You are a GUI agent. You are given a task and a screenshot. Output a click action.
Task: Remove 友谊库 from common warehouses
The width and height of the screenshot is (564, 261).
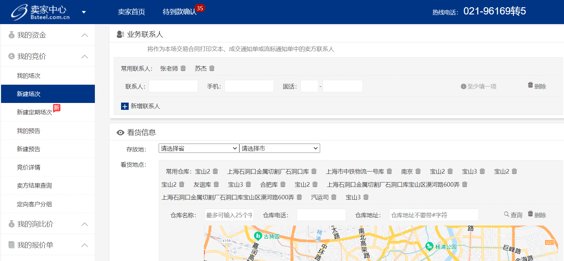(x=216, y=185)
